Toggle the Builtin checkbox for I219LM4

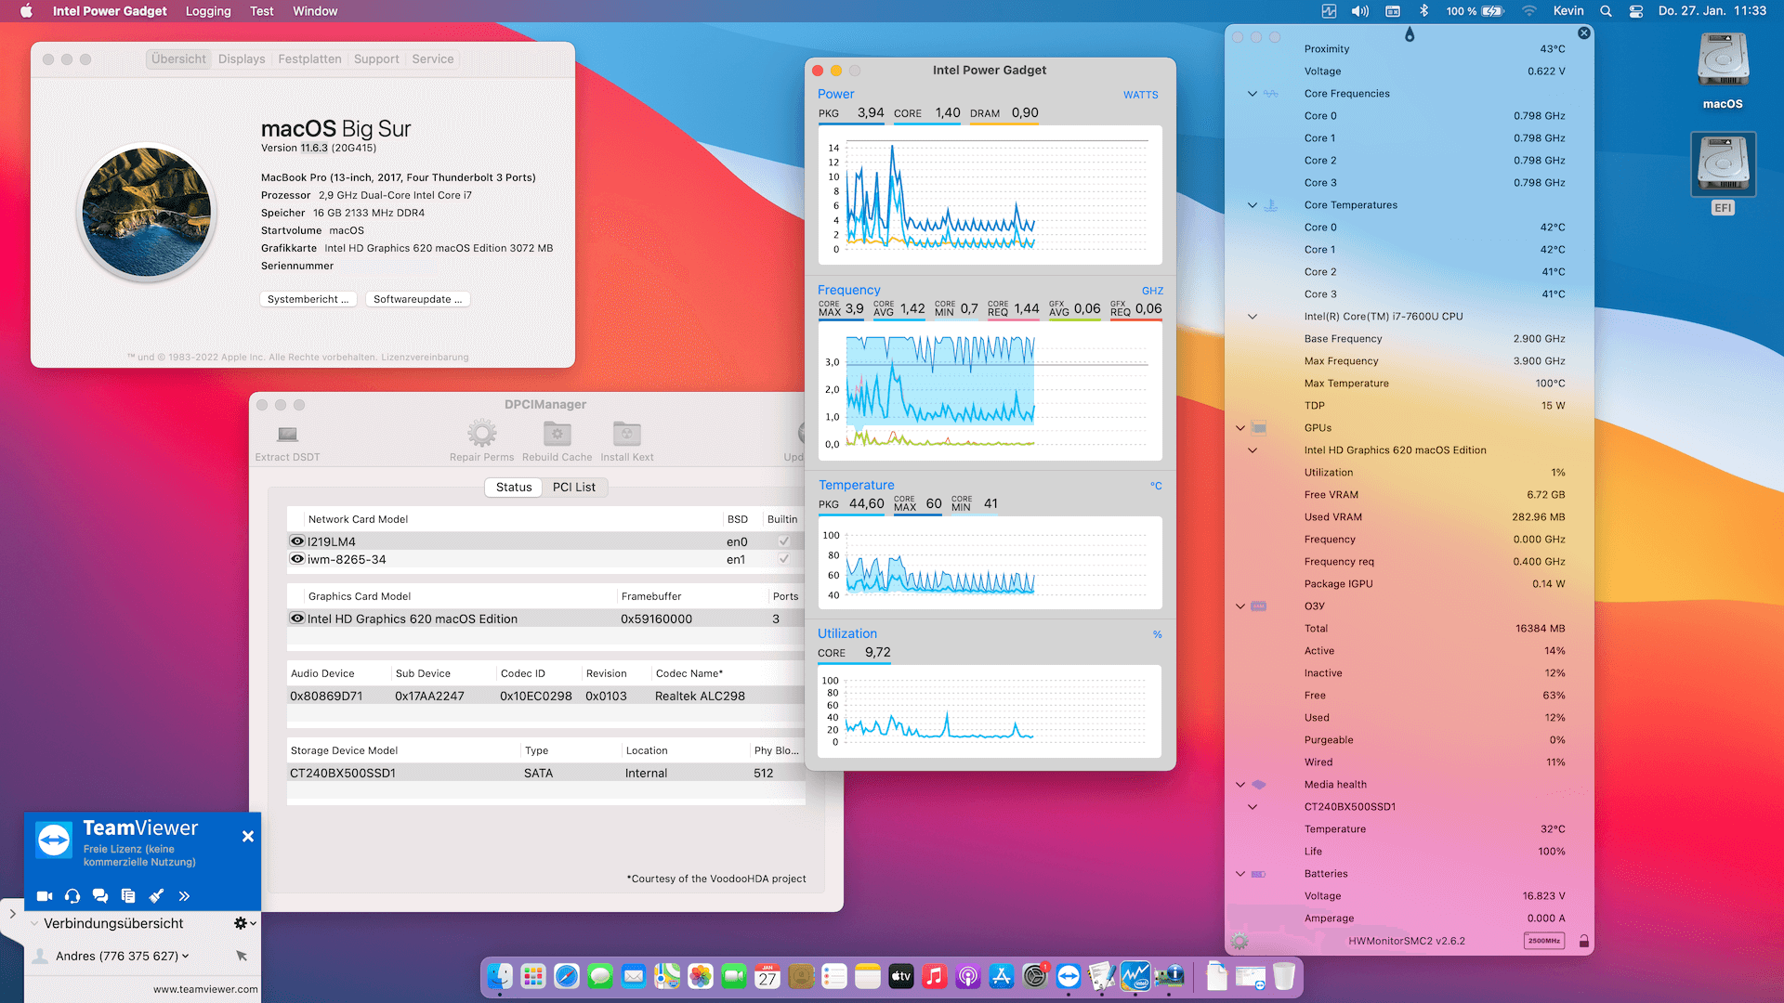point(783,541)
